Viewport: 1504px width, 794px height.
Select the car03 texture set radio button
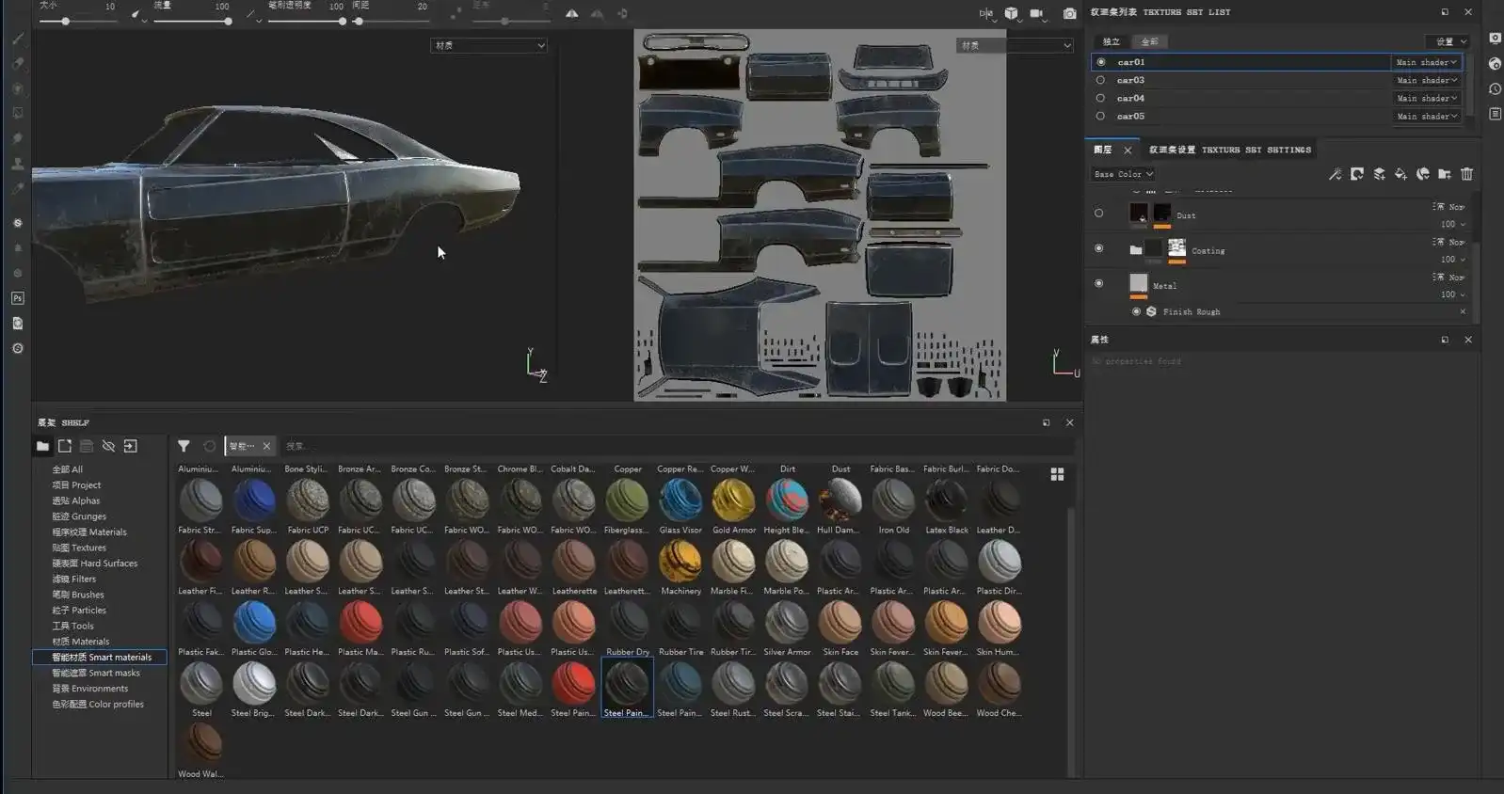[x=1100, y=80]
